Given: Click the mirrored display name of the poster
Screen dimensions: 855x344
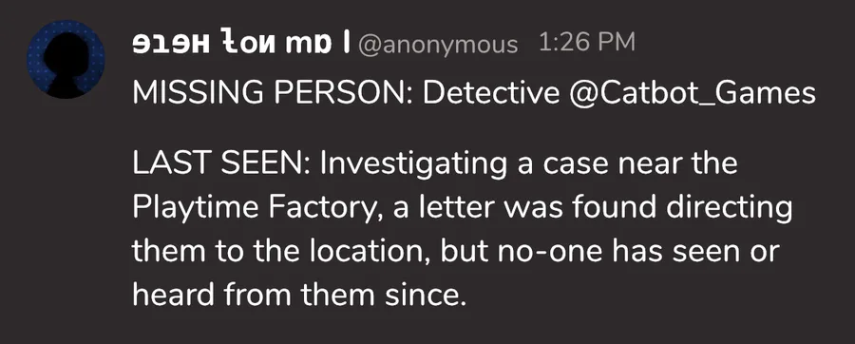Looking at the screenshot, I should (231, 44).
